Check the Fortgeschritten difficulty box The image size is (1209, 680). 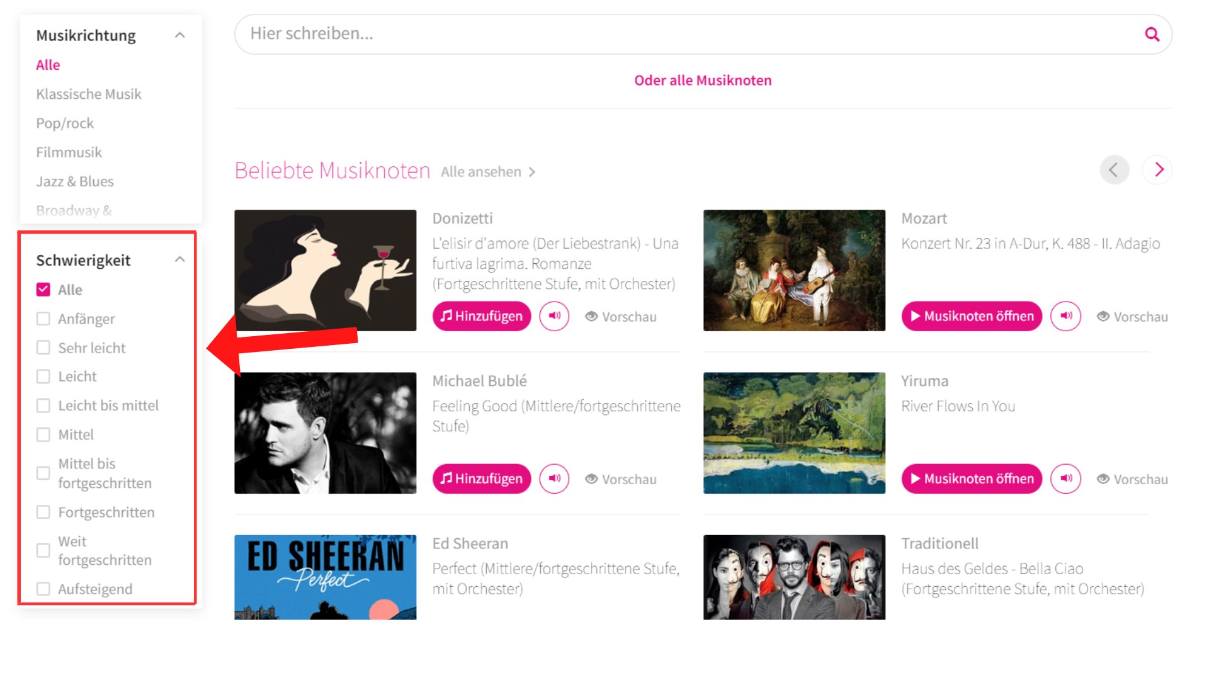tap(43, 512)
